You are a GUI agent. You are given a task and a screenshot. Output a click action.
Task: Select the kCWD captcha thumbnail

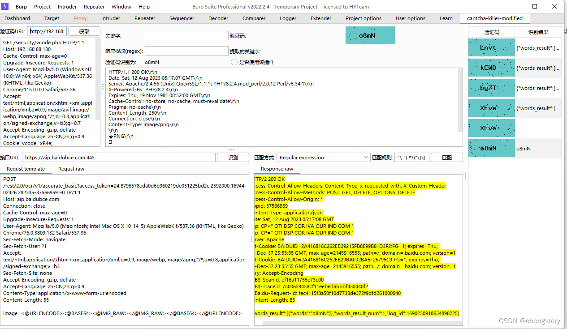492,67
